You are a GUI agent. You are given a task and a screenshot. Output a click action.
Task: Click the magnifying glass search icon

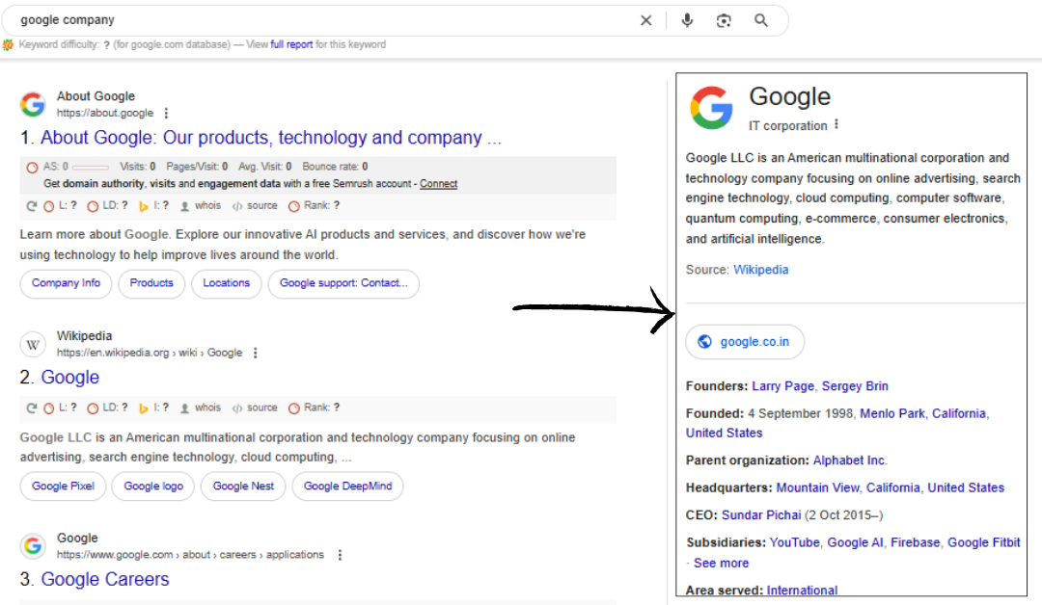[761, 20]
